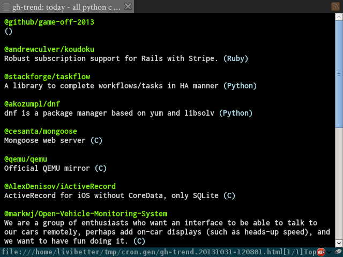Viewport: 343px width, 257px height.
Task: Click empty parentheses under game-off-2013
Action: click(x=9, y=32)
